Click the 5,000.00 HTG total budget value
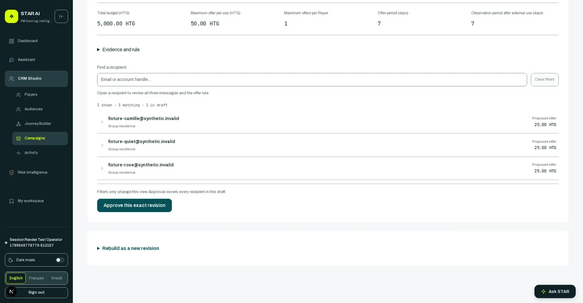The height and width of the screenshot is (303, 583). (x=116, y=24)
